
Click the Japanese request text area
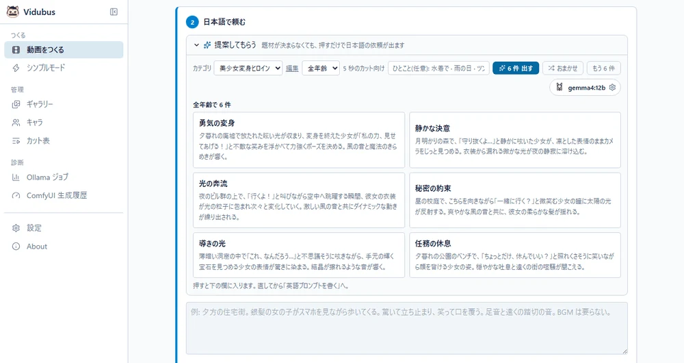[x=406, y=328]
